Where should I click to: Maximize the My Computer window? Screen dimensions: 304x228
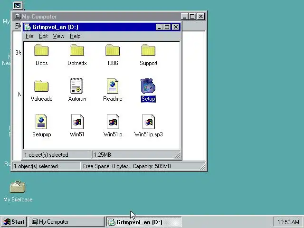(x=192, y=17)
